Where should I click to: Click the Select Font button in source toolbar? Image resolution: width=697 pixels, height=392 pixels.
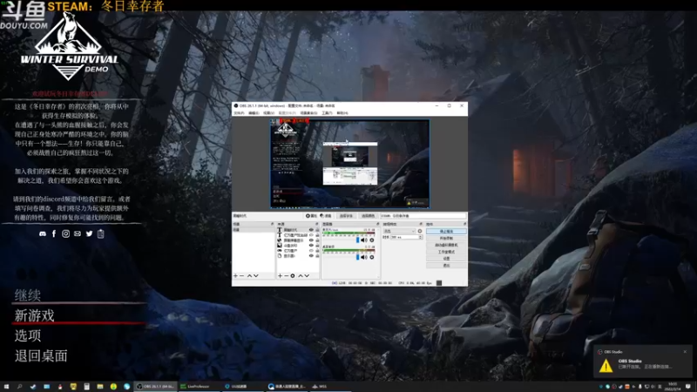(x=346, y=216)
